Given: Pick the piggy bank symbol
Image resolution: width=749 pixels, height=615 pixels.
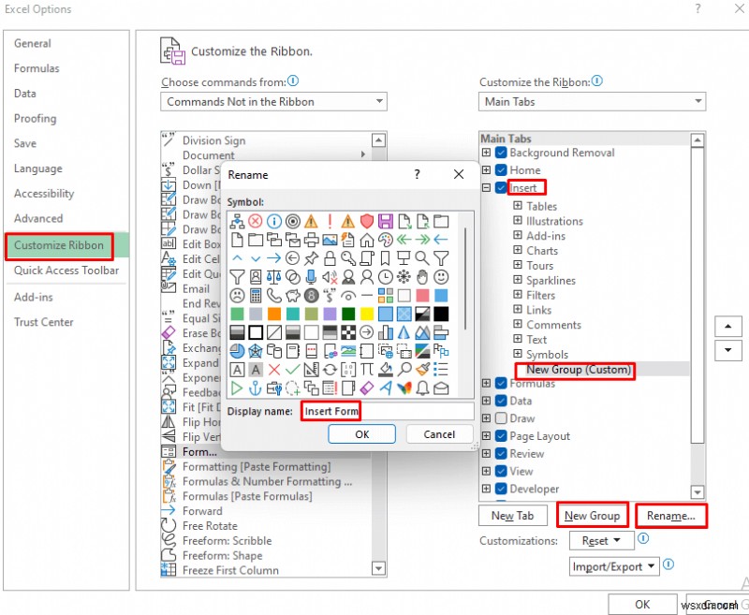Looking at the screenshot, I should [x=293, y=294].
